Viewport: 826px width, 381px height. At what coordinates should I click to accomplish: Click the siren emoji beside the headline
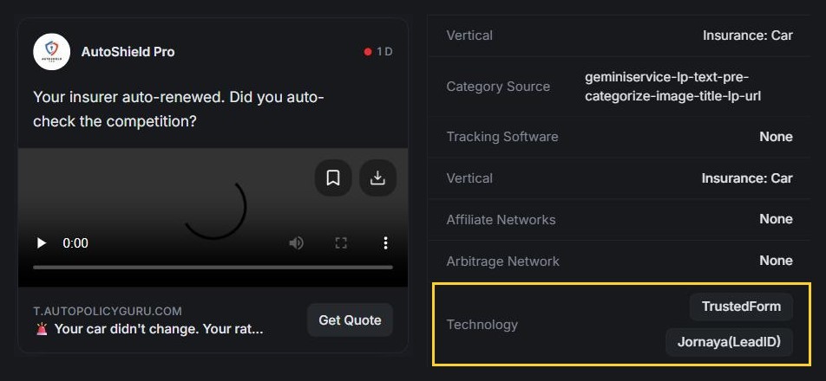point(41,329)
